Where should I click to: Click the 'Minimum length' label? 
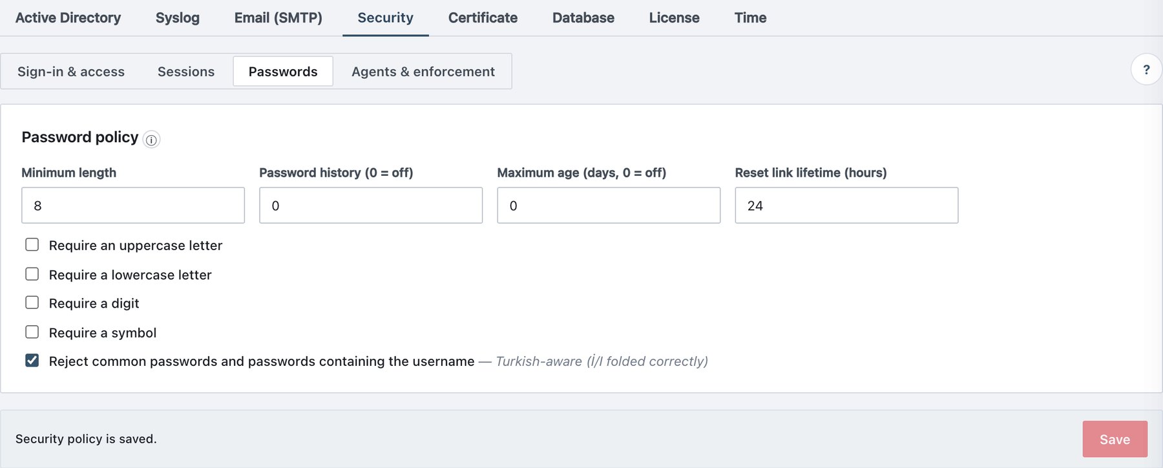coord(69,173)
